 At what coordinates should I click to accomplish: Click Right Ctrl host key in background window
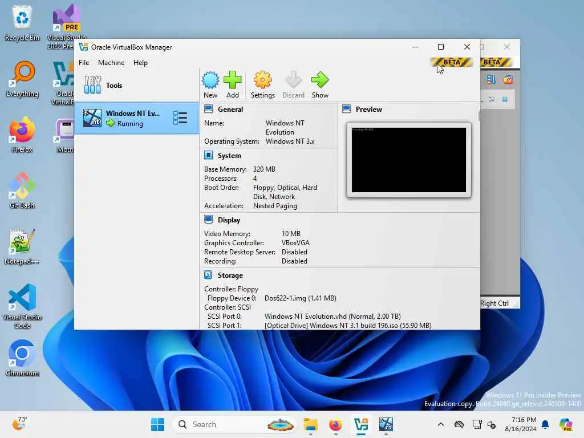click(494, 303)
